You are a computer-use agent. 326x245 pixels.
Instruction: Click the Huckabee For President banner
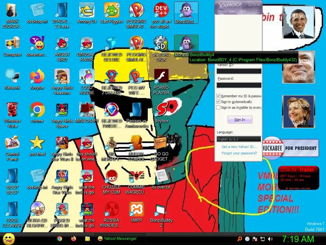click(290, 148)
